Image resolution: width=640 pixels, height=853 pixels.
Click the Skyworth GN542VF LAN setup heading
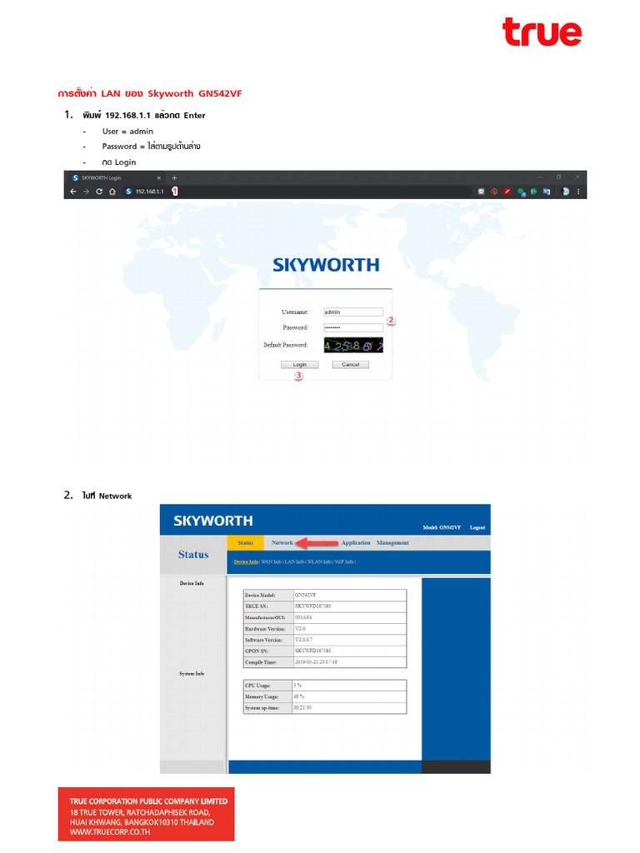pyautogui.click(x=150, y=93)
